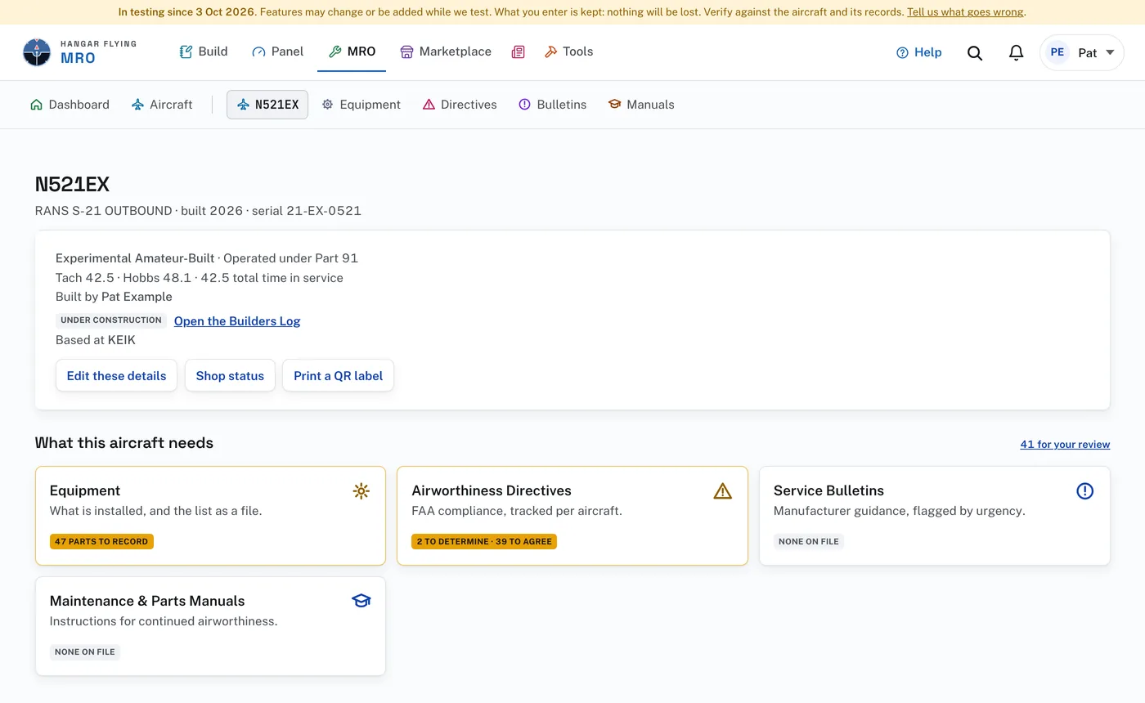
Task: Open the notifications bell
Action: click(x=1016, y=52)
